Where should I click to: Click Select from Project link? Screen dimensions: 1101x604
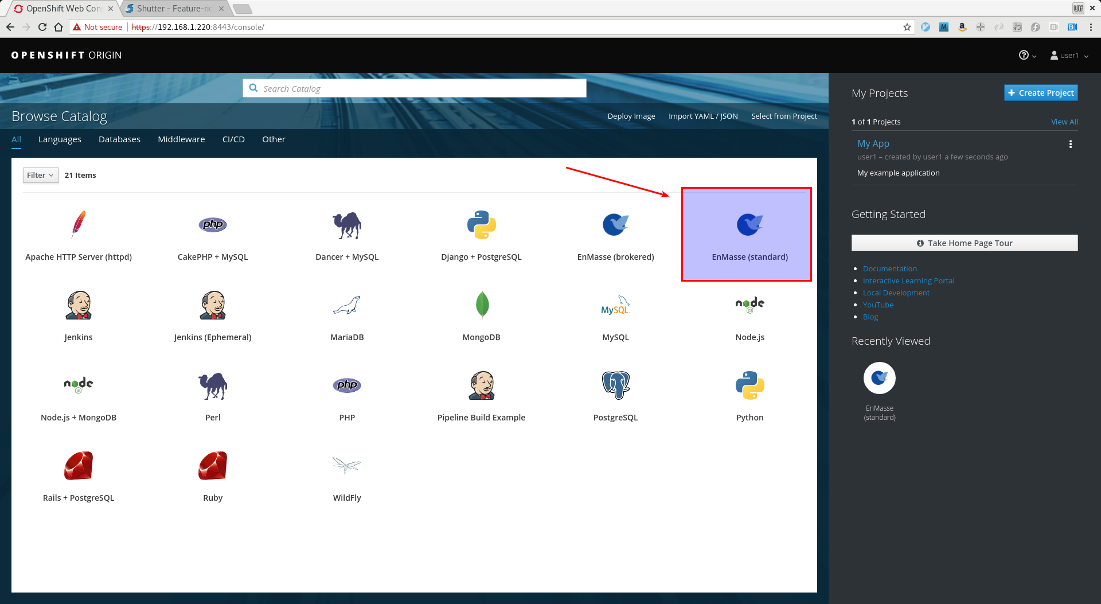click(784, 116)
